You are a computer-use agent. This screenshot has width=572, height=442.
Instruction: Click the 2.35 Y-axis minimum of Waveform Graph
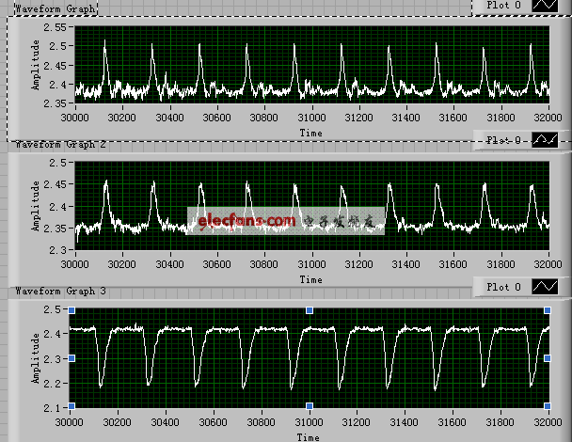56,103
